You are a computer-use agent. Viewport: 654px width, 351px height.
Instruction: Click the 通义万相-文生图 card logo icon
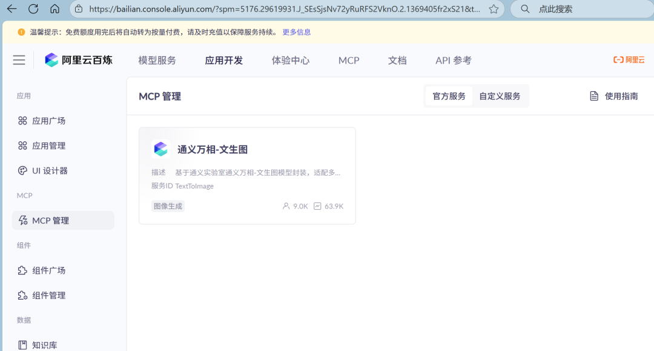[160, 149]
